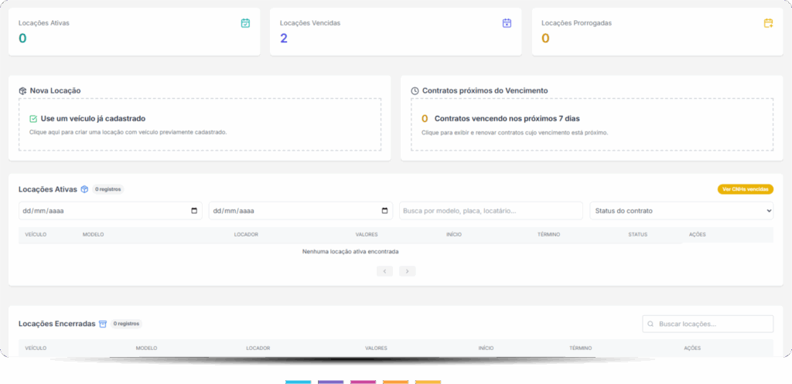Go to the next page of Locações Ativas

[x=408, y=271]
